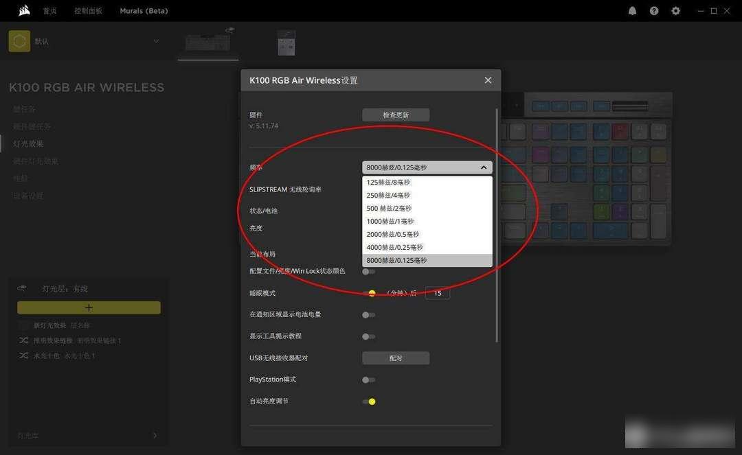
Task: Click 默认 profile name
Action: pyautogui.click(x=41, y=42)
